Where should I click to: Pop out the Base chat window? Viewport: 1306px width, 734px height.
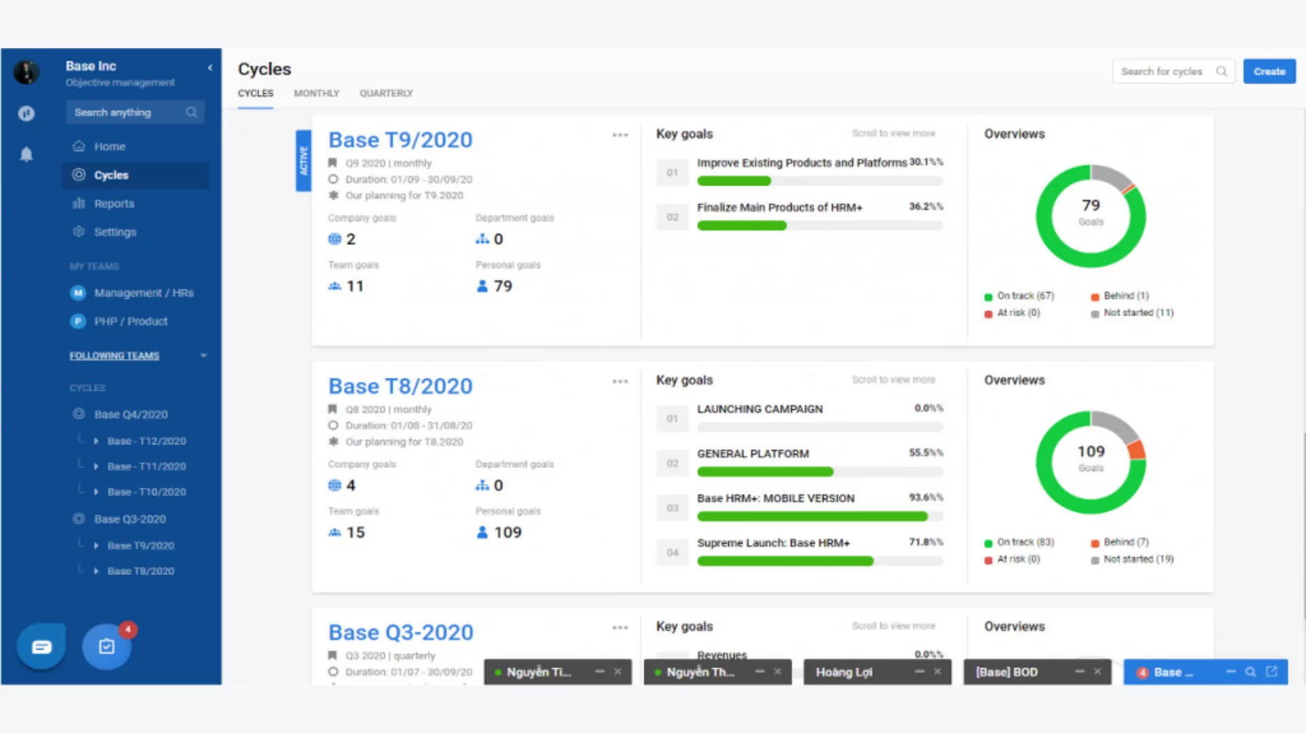click(x=1271, y=671)
